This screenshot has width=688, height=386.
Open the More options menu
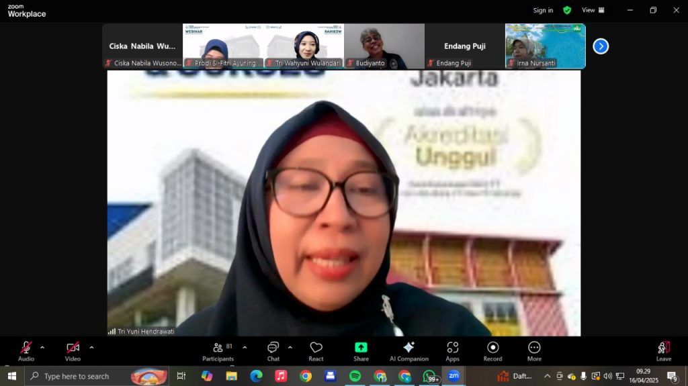tap(534, 351)
